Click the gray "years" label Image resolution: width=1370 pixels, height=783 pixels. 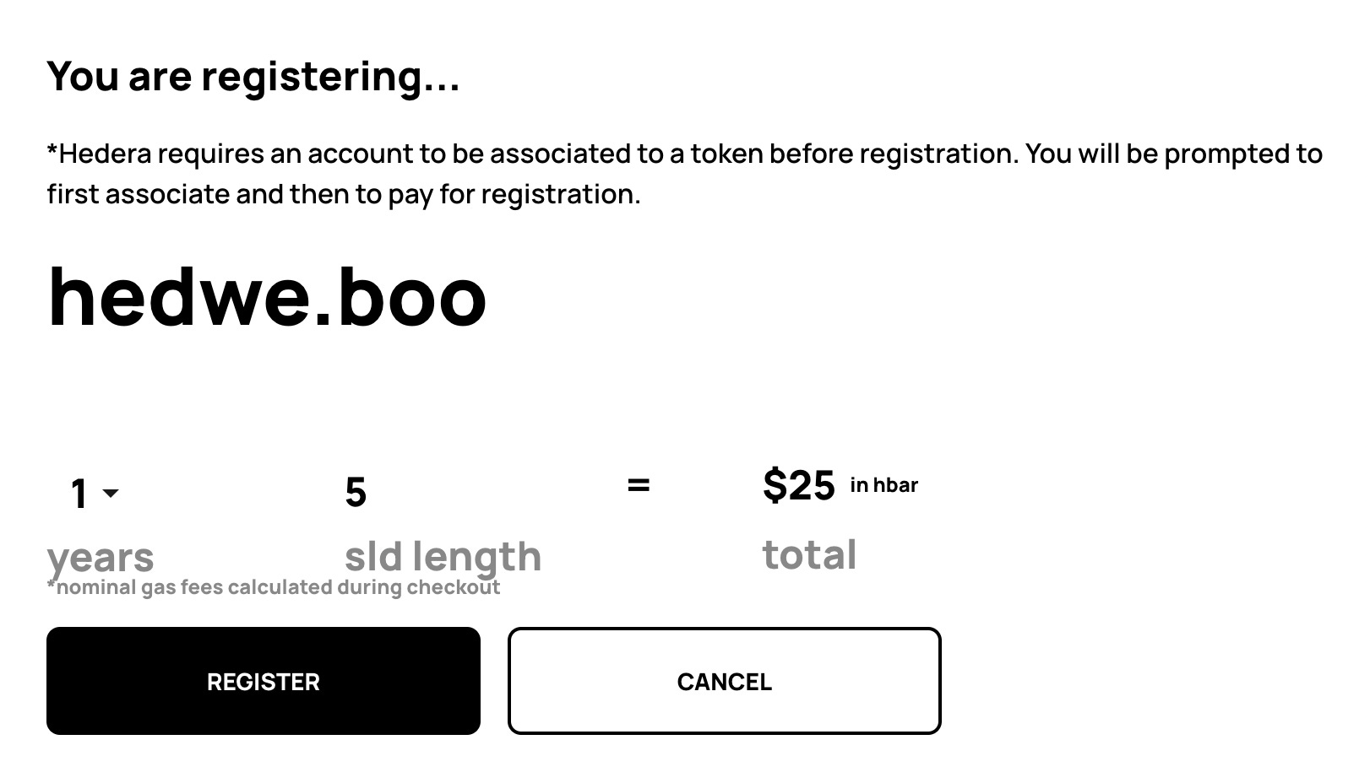tap(101, 557)
